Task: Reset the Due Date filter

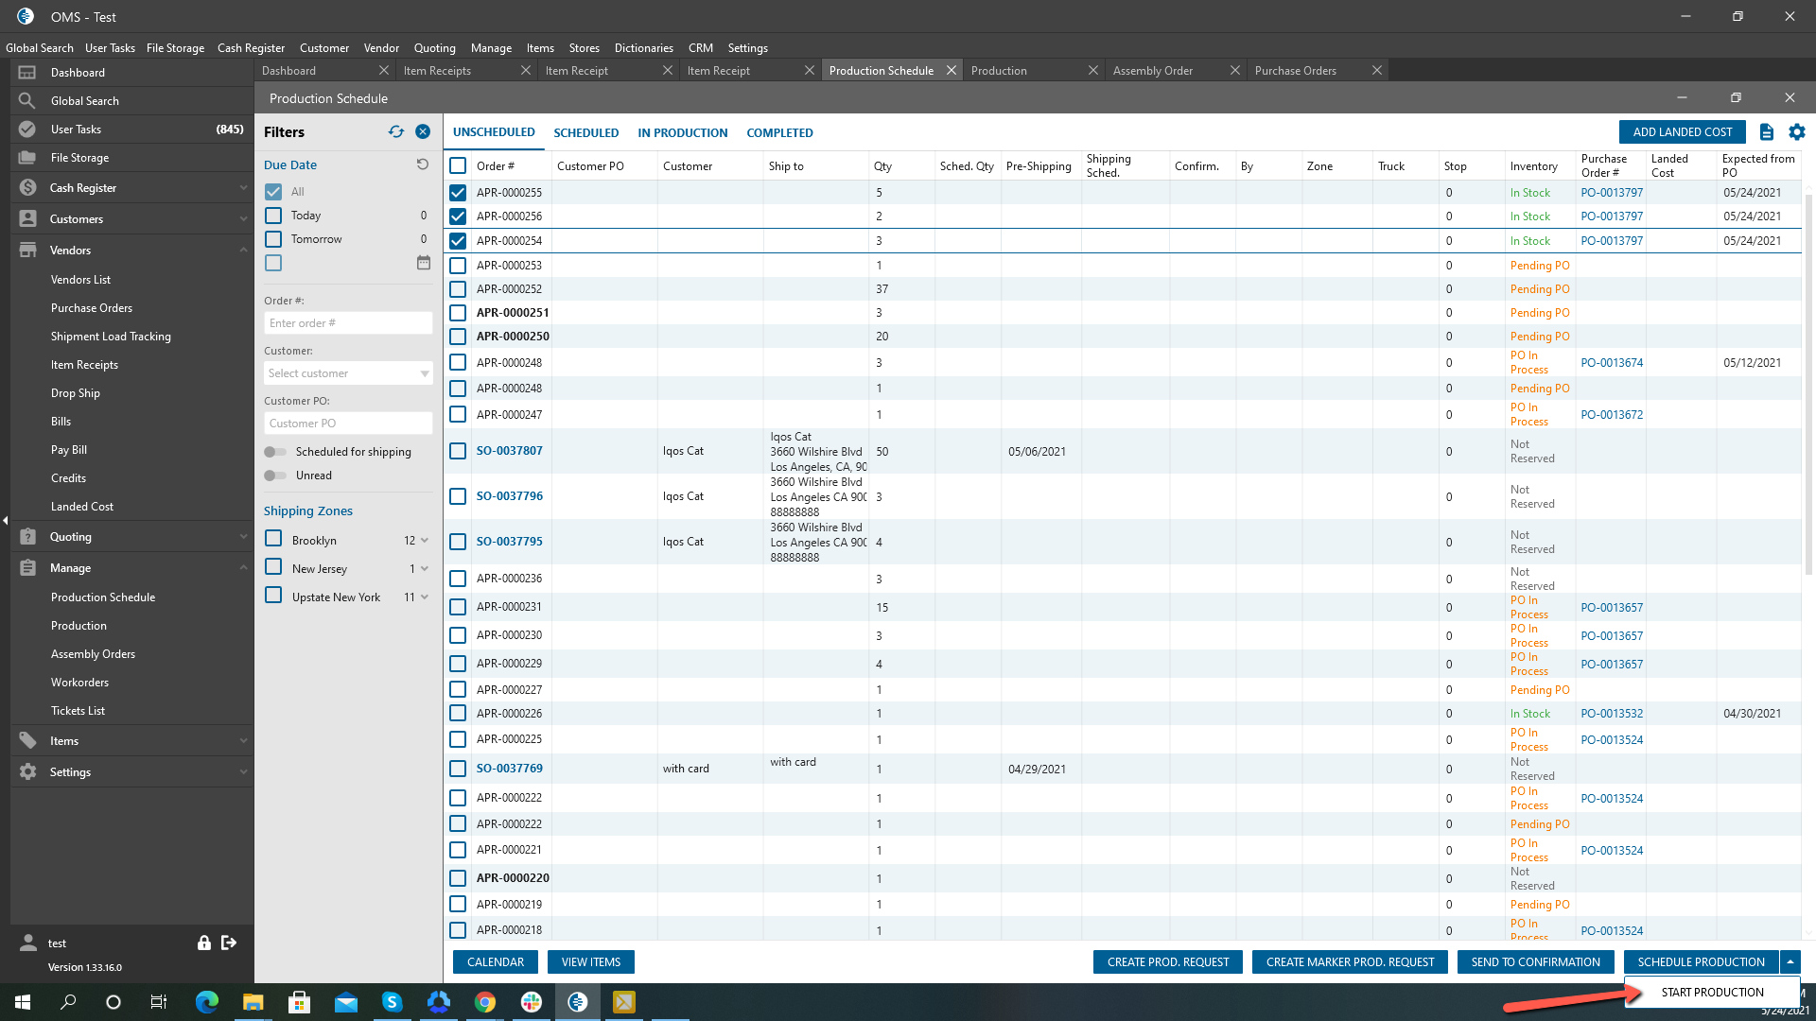Action: tap(423, 164)
